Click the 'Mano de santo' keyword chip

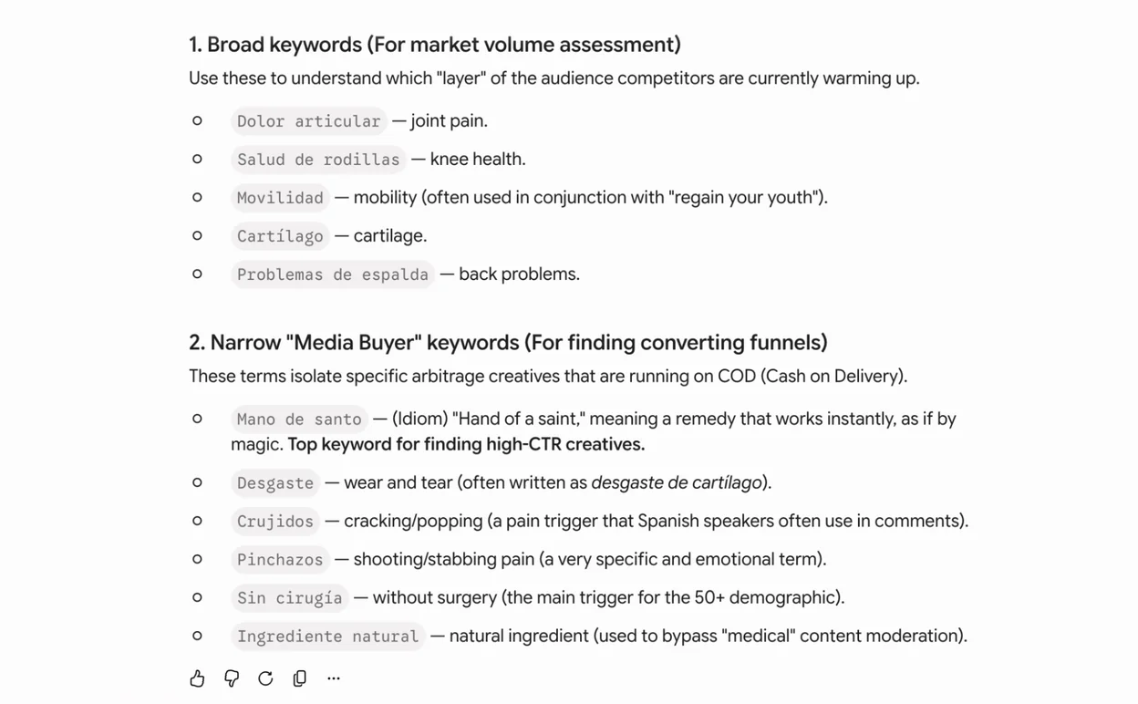tap(299, 419)
